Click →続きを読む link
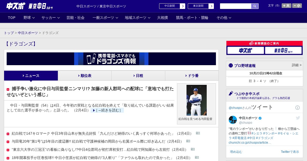 [x=107, y=110]
